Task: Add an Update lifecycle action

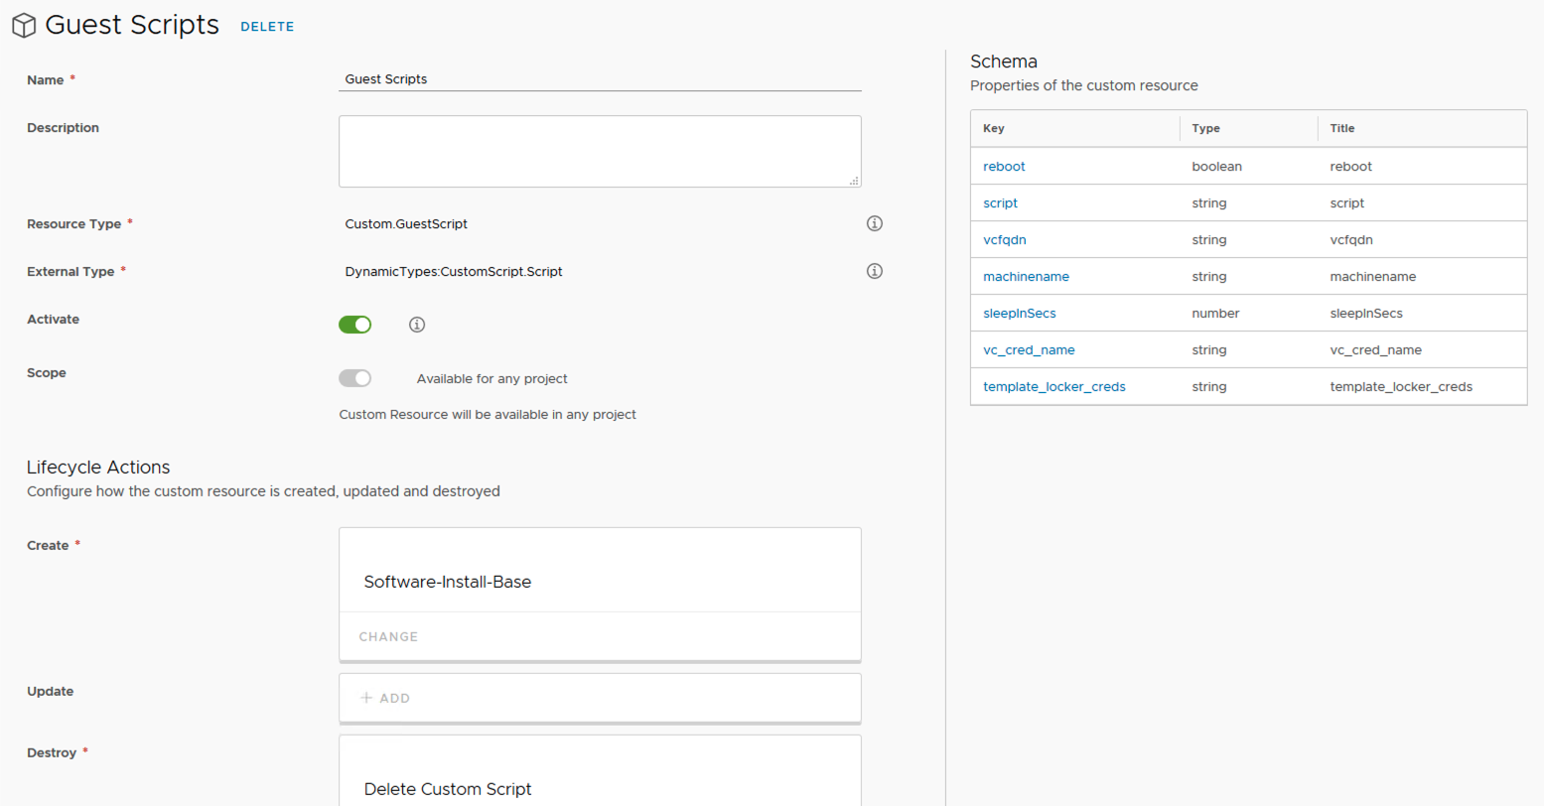Action: (385, 698)
